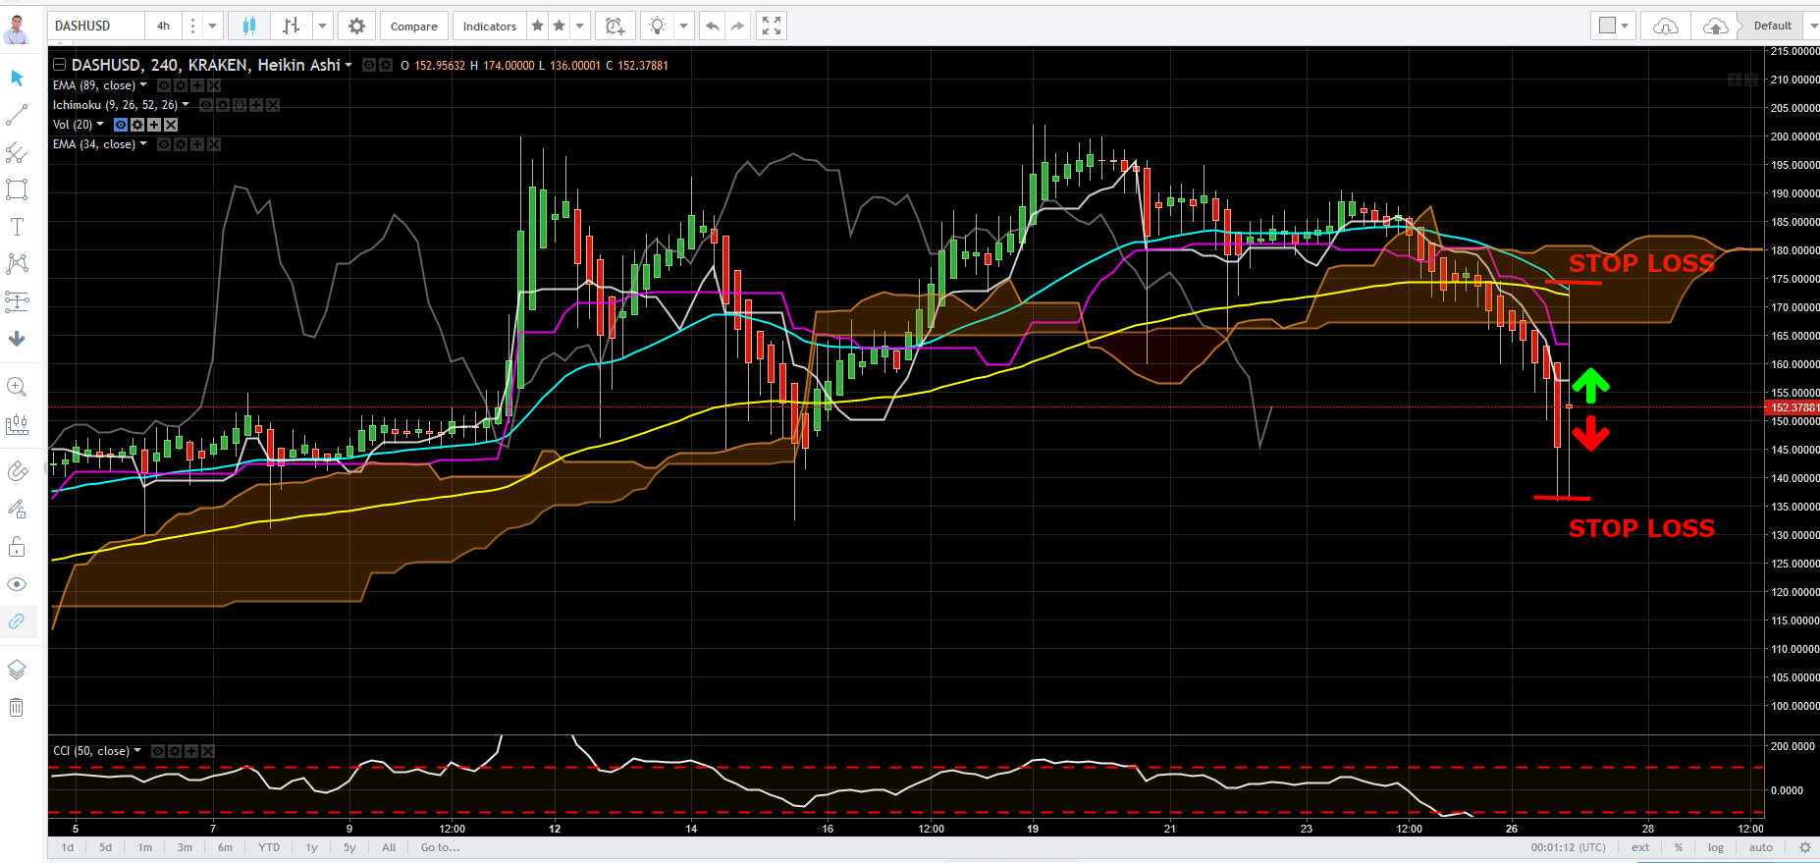Open the patterns drawing tool

pyautogui.click(x=17, y=264)
